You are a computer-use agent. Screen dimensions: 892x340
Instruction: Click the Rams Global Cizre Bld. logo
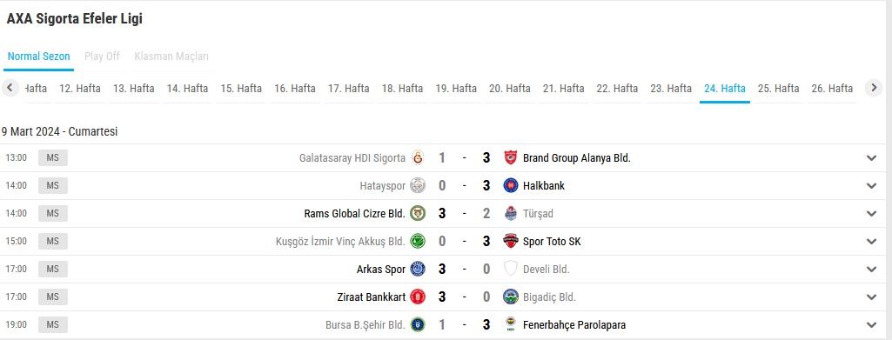(x=418, y=213)
